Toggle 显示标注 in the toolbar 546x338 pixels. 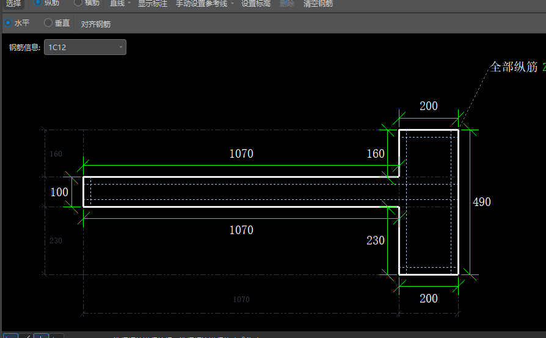(152, 4)
